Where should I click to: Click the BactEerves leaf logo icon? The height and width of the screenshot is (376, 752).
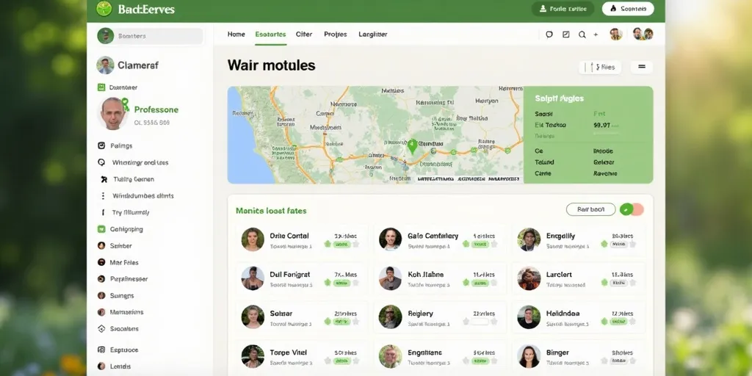[104, 9]
